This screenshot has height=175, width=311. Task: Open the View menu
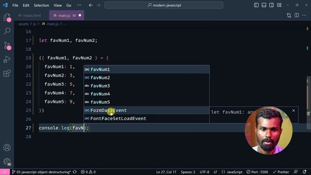coord(57,5)
